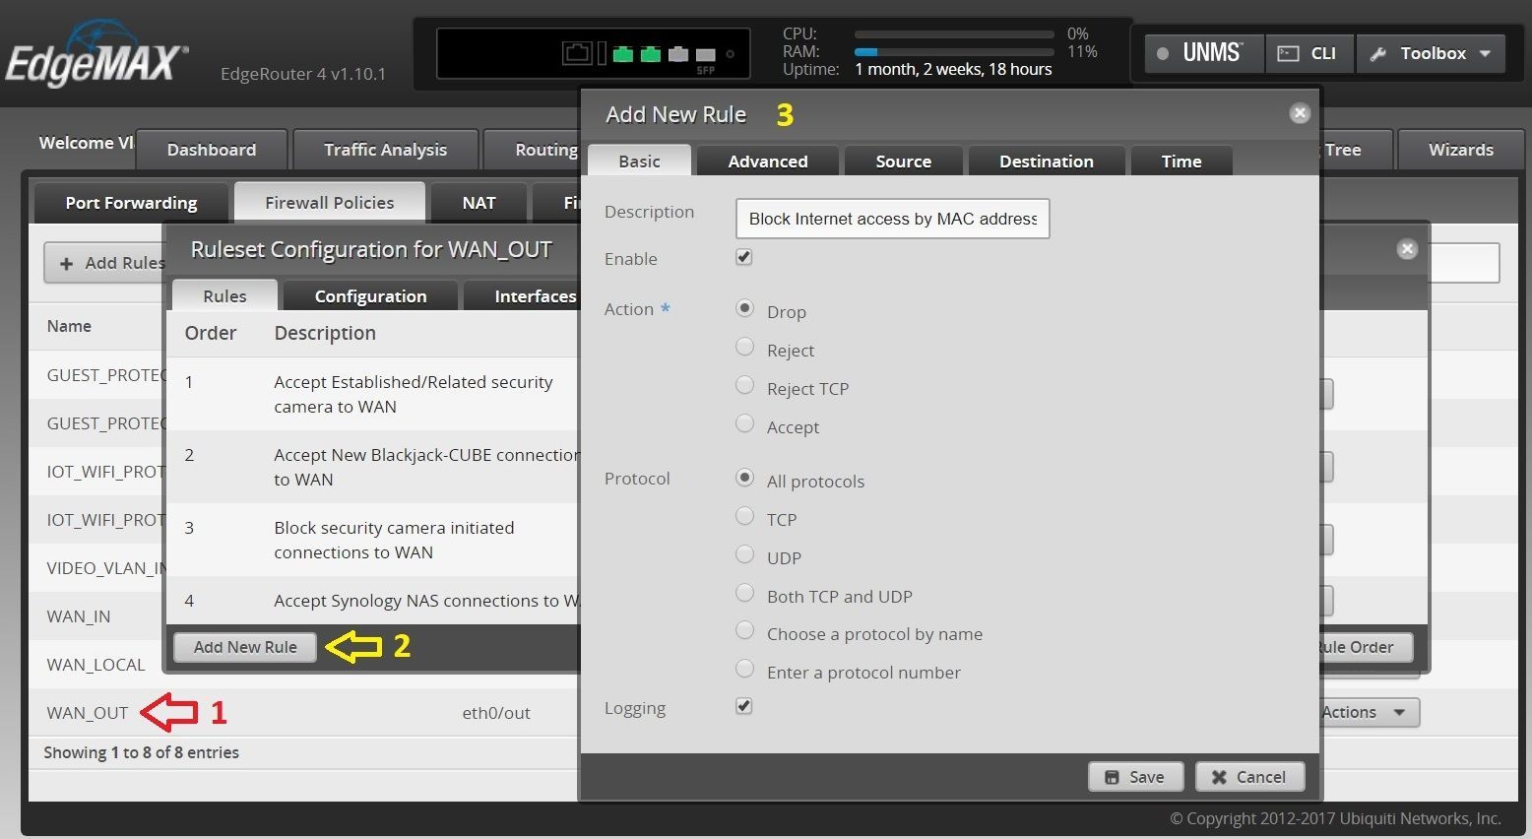Image resolution: width=1532 pixels, height=839 pixels.
Task: Toggle the Logging checkbox
Action: coord(744,706)
